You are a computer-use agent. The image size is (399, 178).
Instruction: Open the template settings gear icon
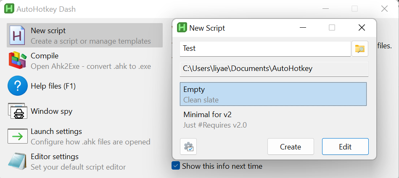pyautogui.click(x=188, y=147)
